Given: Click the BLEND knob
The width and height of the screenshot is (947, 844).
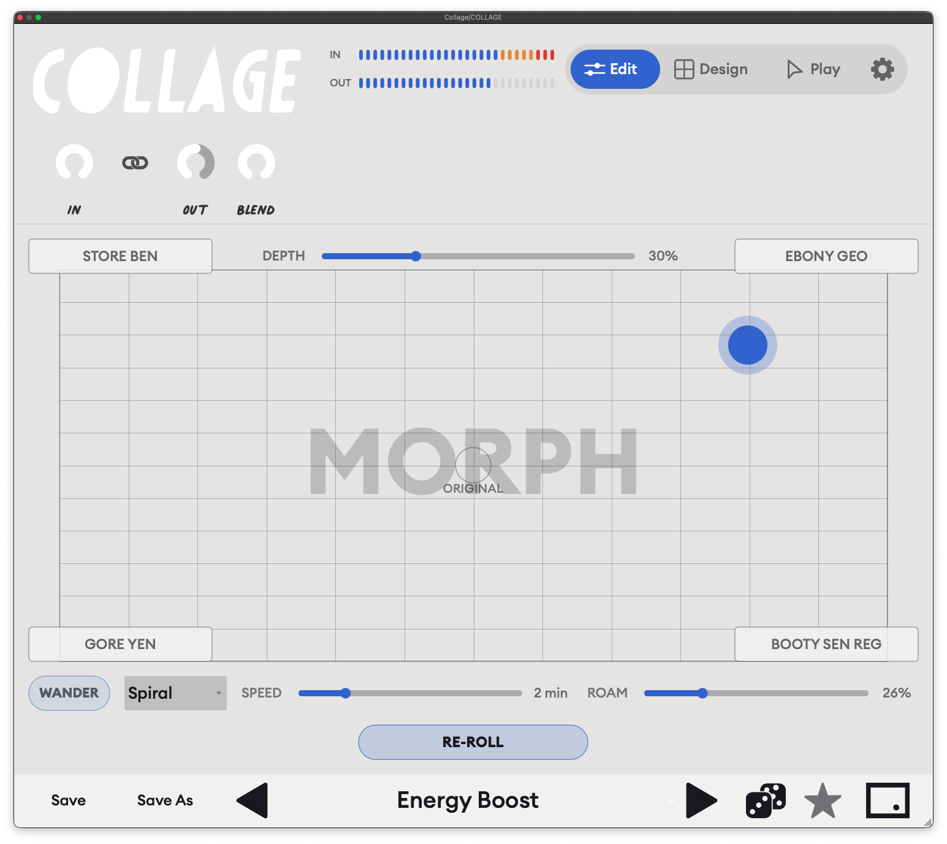Looking at the screenshot, I should point(256,162).
